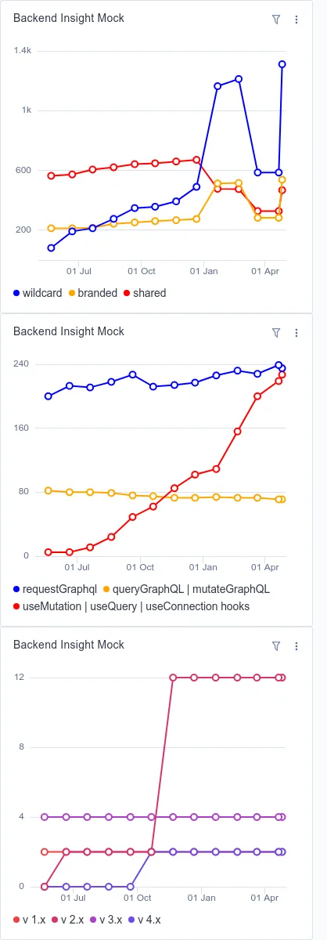Screen dimensions: 327x940
Task: Open three-dot menu on first chart panel
Action: point(296,19)
